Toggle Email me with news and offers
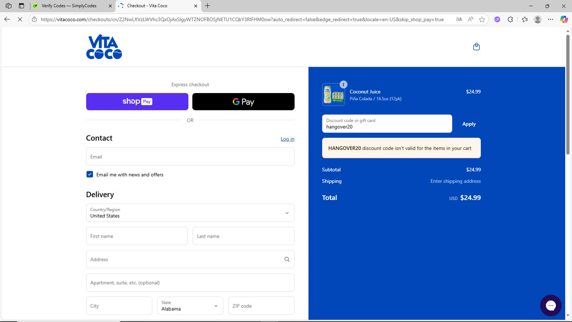Image resolution: width=572 pixels, height=322 pixels. (x=90, y=174)
